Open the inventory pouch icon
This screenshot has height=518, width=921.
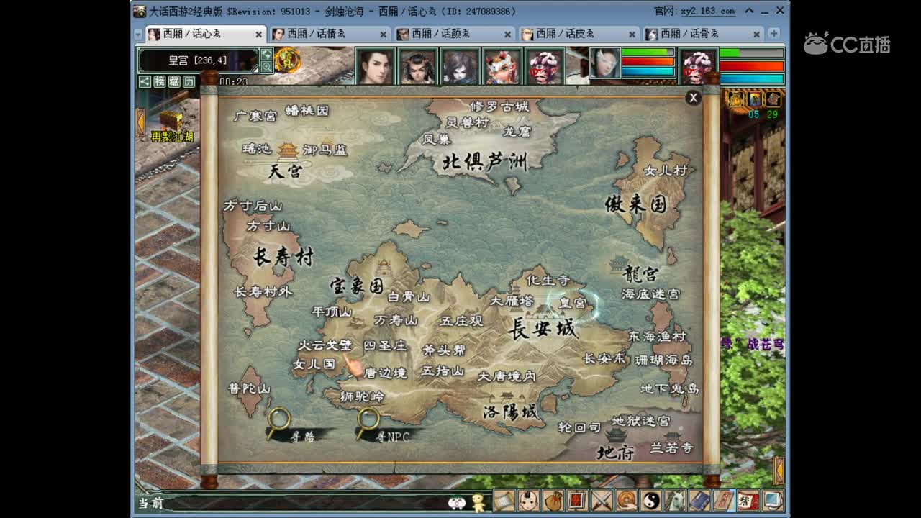coord(553,500)
